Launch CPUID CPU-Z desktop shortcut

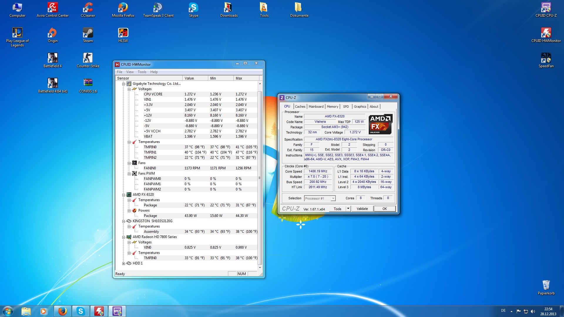[546, 10]
